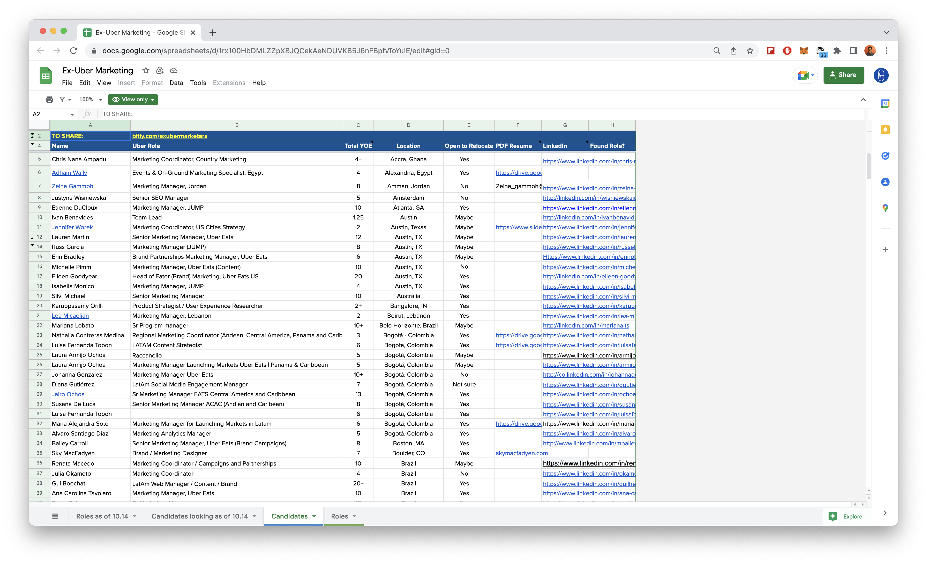Click the all sheets list icon

pyautogui.click(x=55, y=516)
